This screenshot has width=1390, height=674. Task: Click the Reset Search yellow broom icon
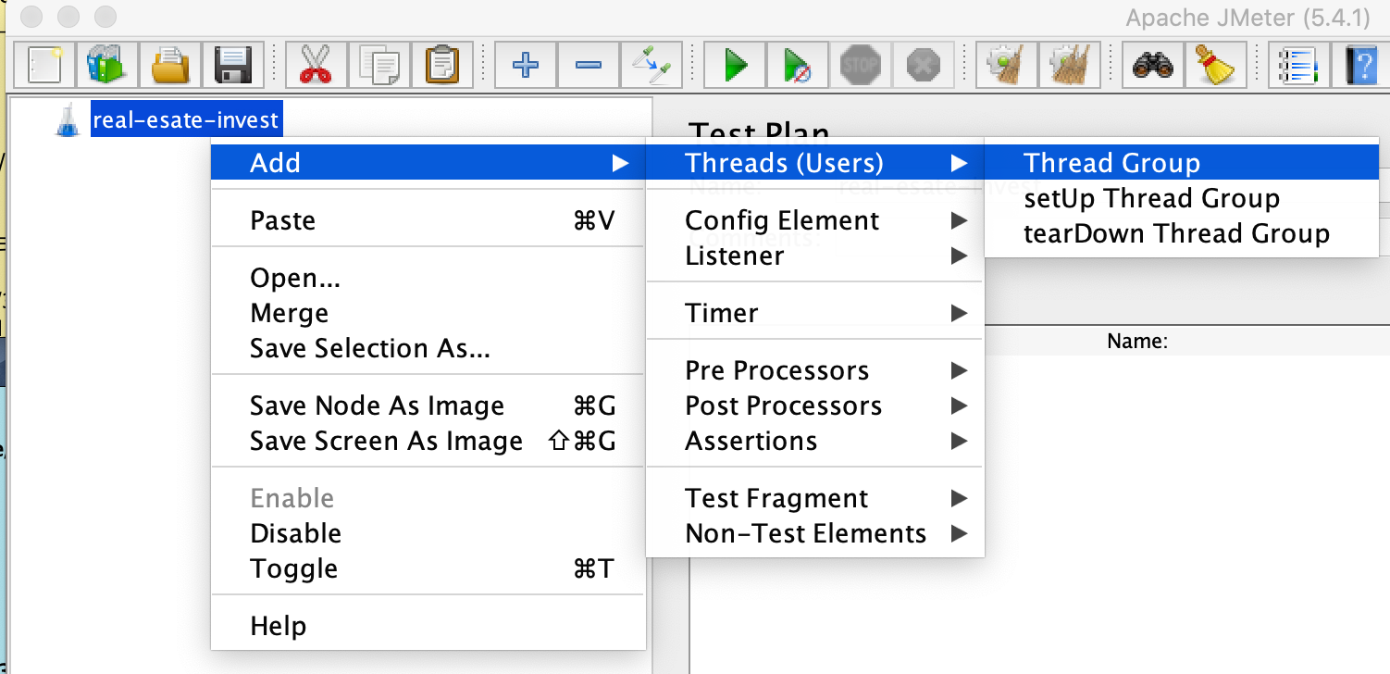1215,66
